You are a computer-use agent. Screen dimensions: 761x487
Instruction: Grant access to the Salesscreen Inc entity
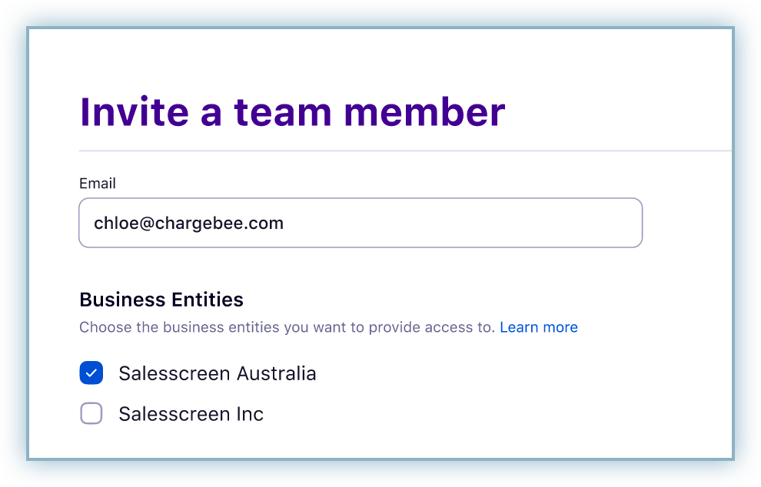(x=91, y=414)
